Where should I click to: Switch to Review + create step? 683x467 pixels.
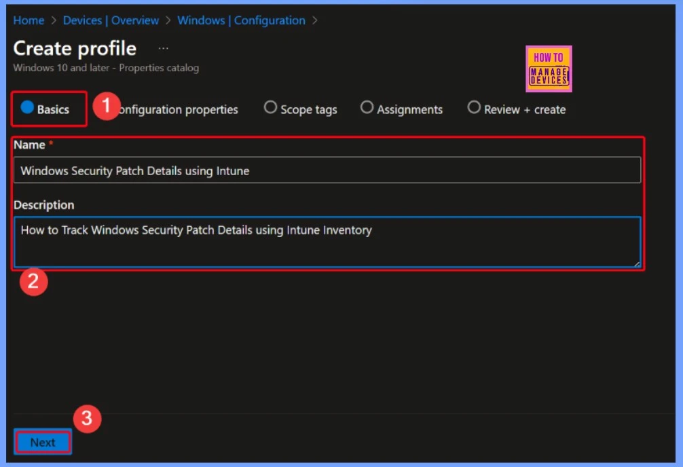click(x=517, y=109)
